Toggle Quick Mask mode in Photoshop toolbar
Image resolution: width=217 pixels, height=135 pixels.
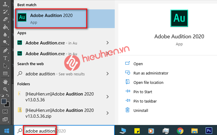pyautogui.click(x=5, y=111)
